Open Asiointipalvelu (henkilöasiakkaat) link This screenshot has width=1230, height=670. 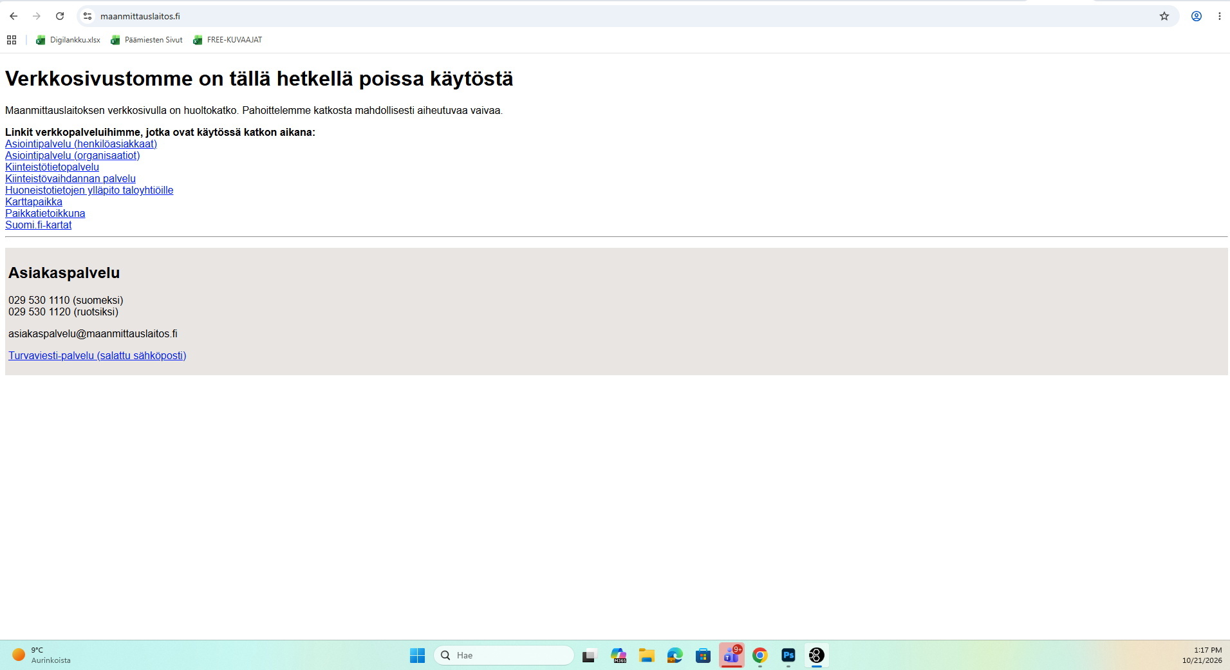pyautogui.click(x=81, y=144)
